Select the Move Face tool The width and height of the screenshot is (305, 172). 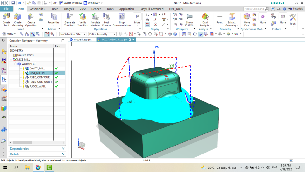[247, 20]
